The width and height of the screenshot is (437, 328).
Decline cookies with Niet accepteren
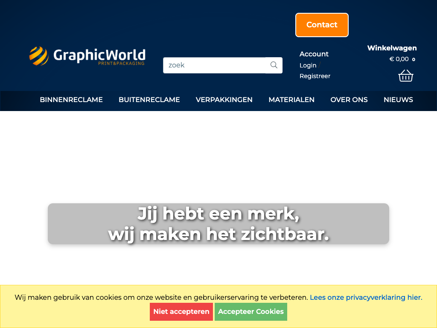[x=181, y=312]
